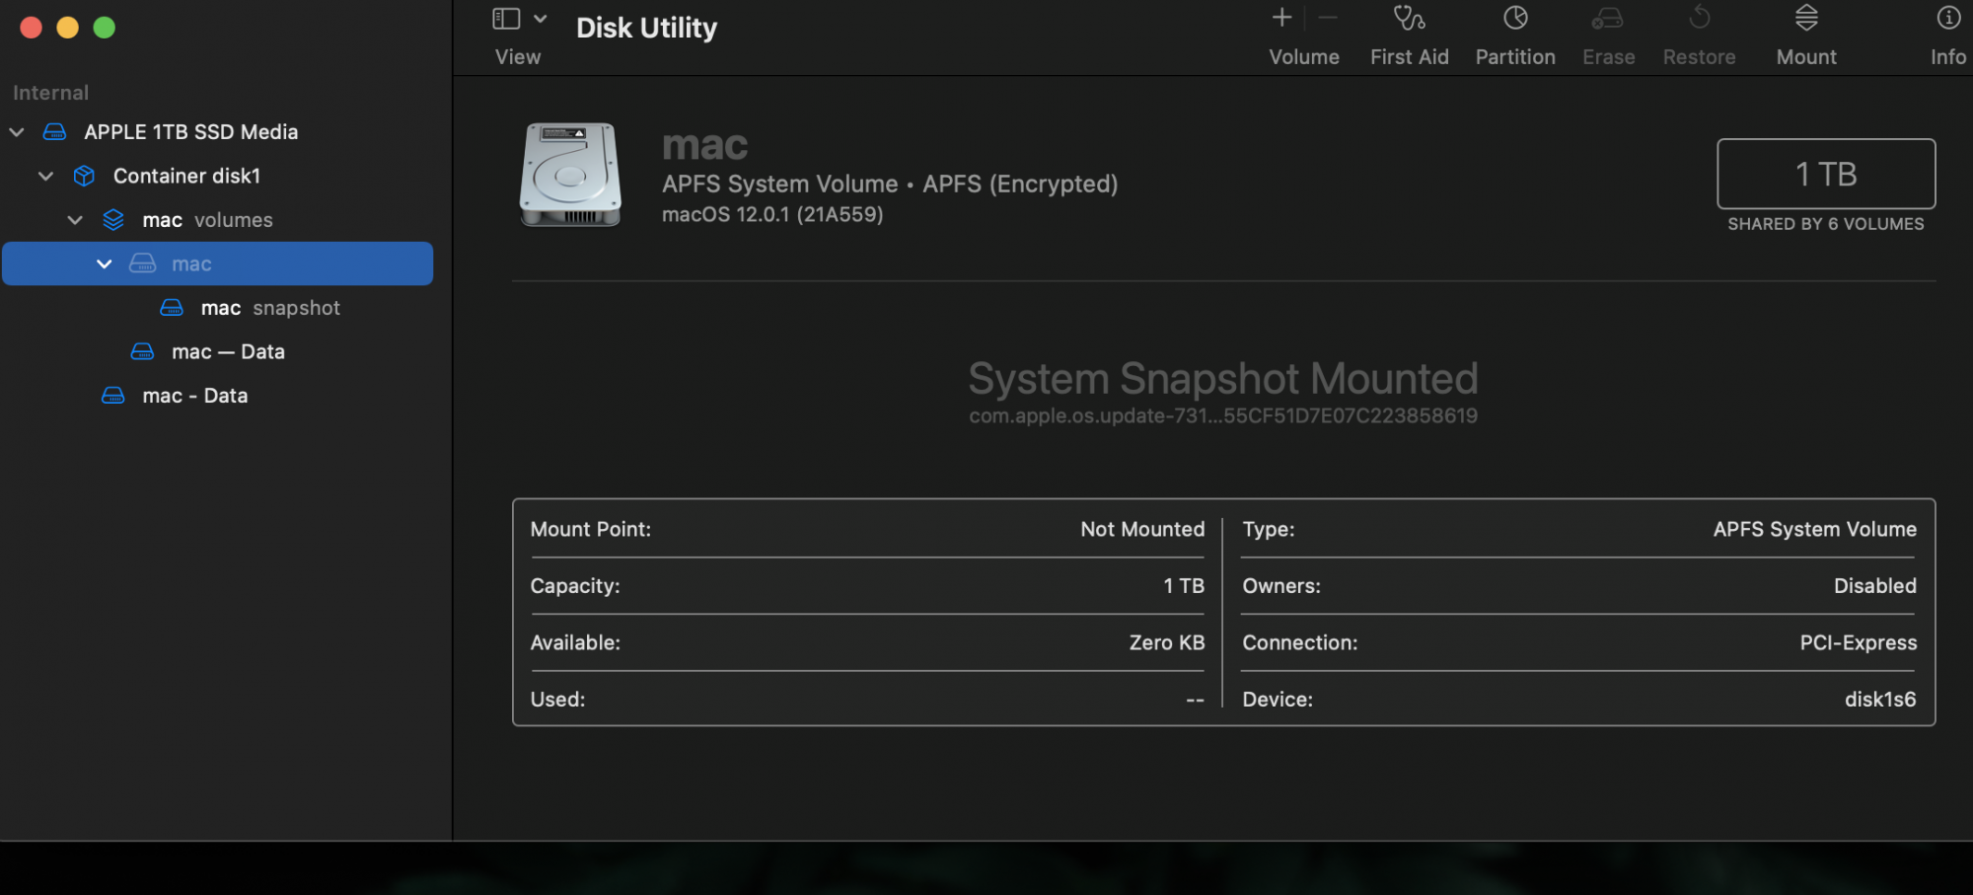Remove volume with the minus icon
The height and width of the screenshot is (895, 1973).
[1328, 18]
